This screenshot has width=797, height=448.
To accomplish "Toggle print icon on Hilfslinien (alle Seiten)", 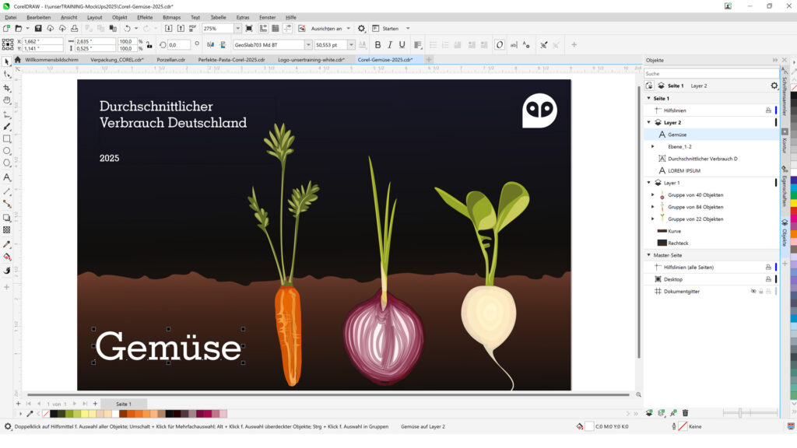I will coord(768,268).
